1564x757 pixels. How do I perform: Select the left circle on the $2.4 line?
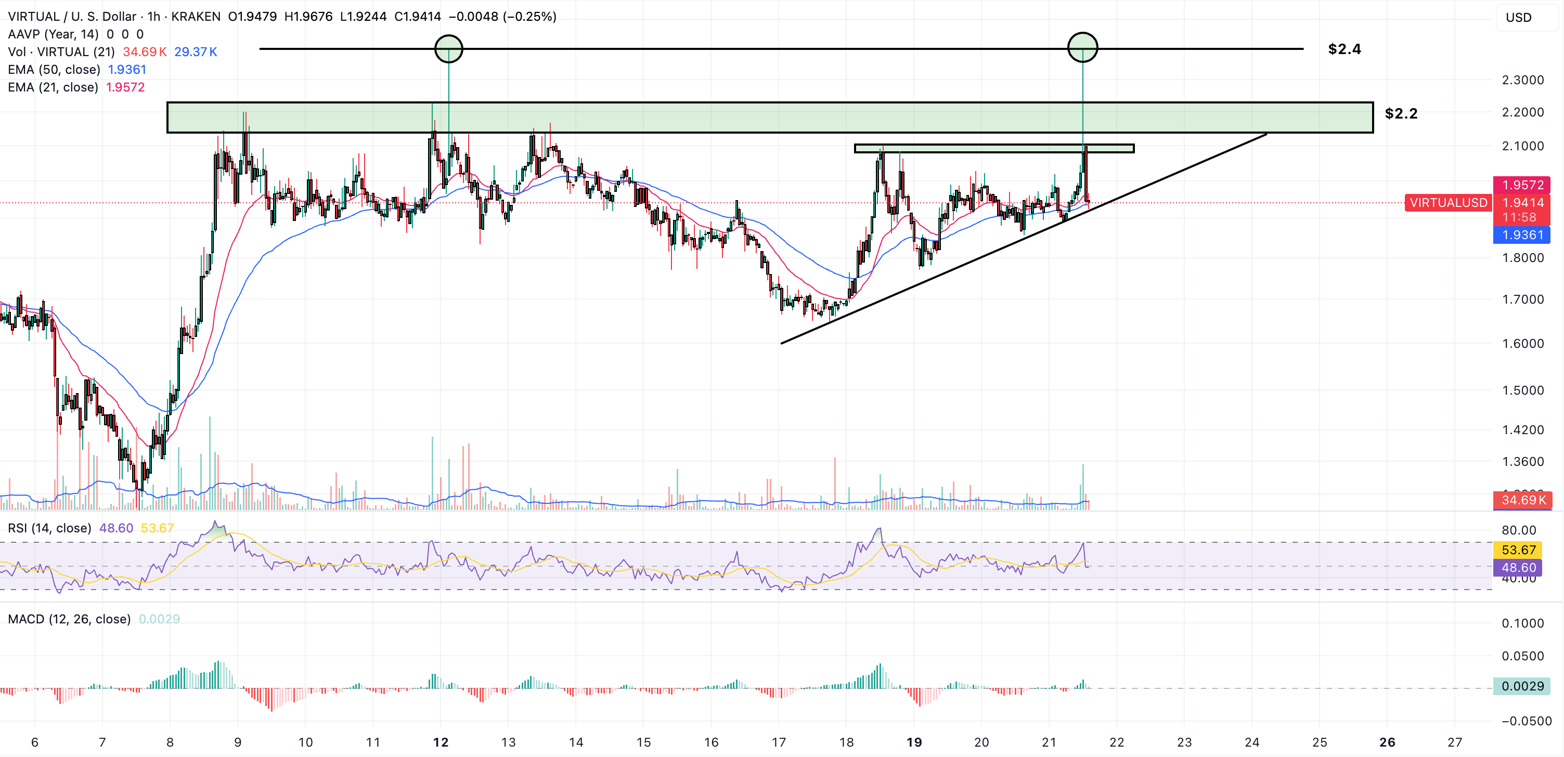(x=449, y=48)
